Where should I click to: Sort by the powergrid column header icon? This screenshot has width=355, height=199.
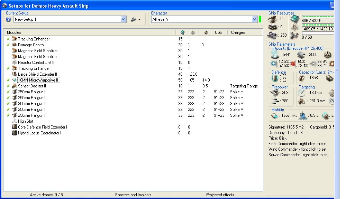[193, 32]
